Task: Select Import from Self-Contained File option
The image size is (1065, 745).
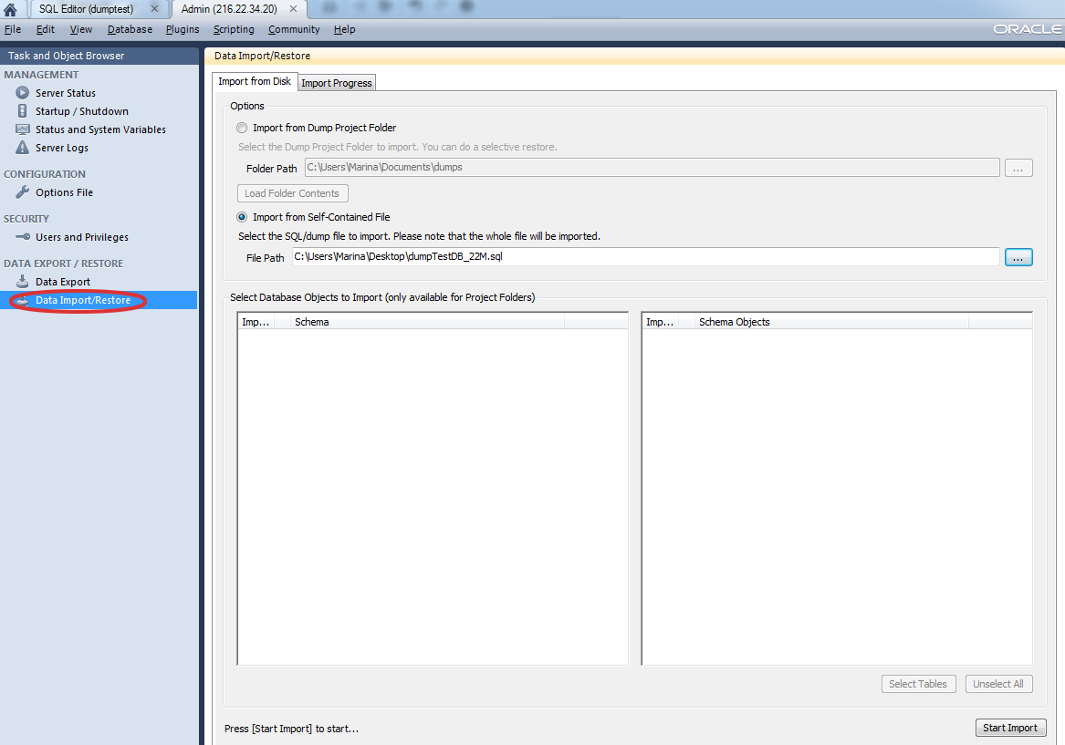Action: [x=242, y=217]
